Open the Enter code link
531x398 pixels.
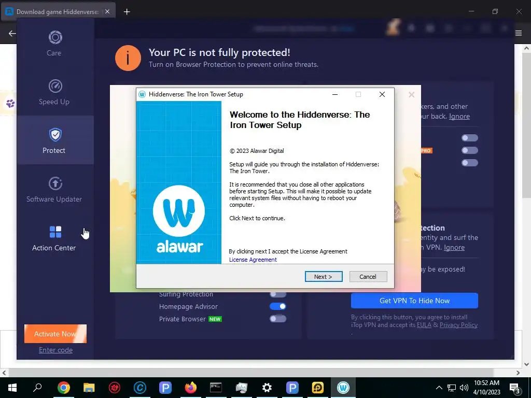tap(55, 350)
